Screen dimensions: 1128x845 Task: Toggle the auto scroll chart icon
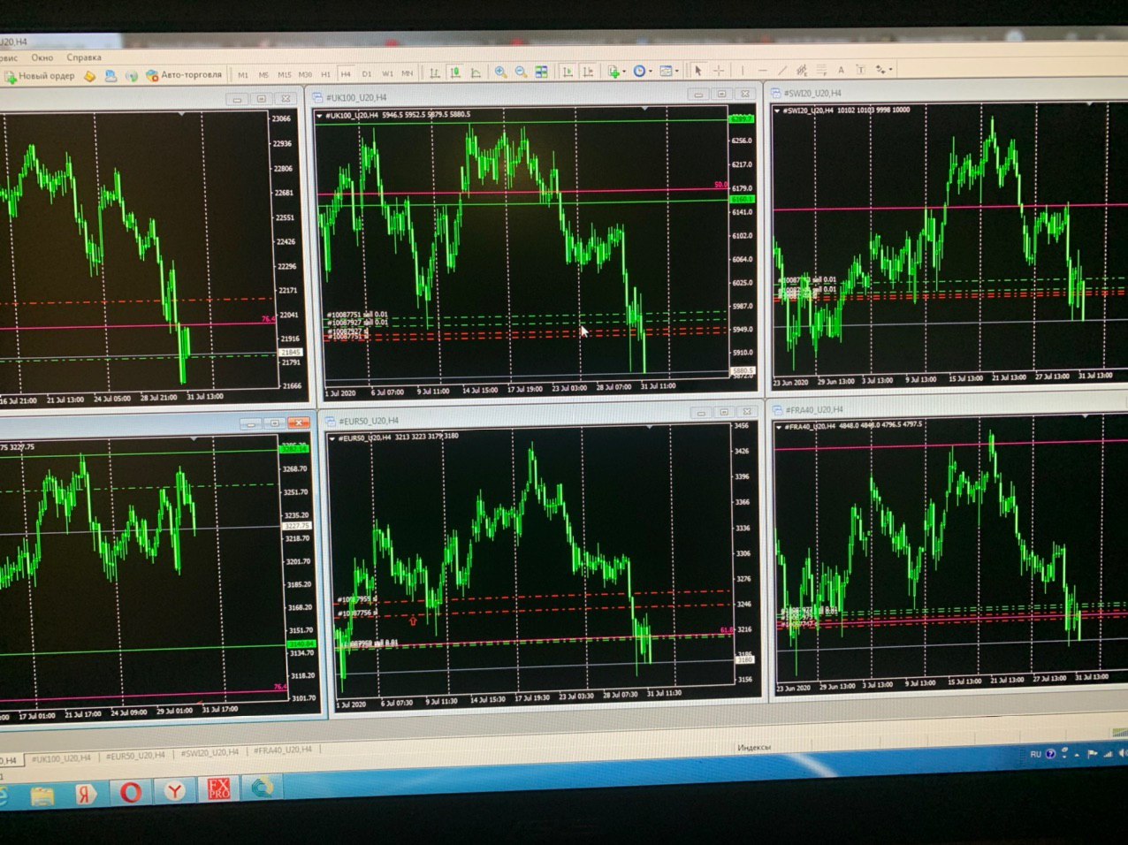pyautogui.click(x=568, y=72)
